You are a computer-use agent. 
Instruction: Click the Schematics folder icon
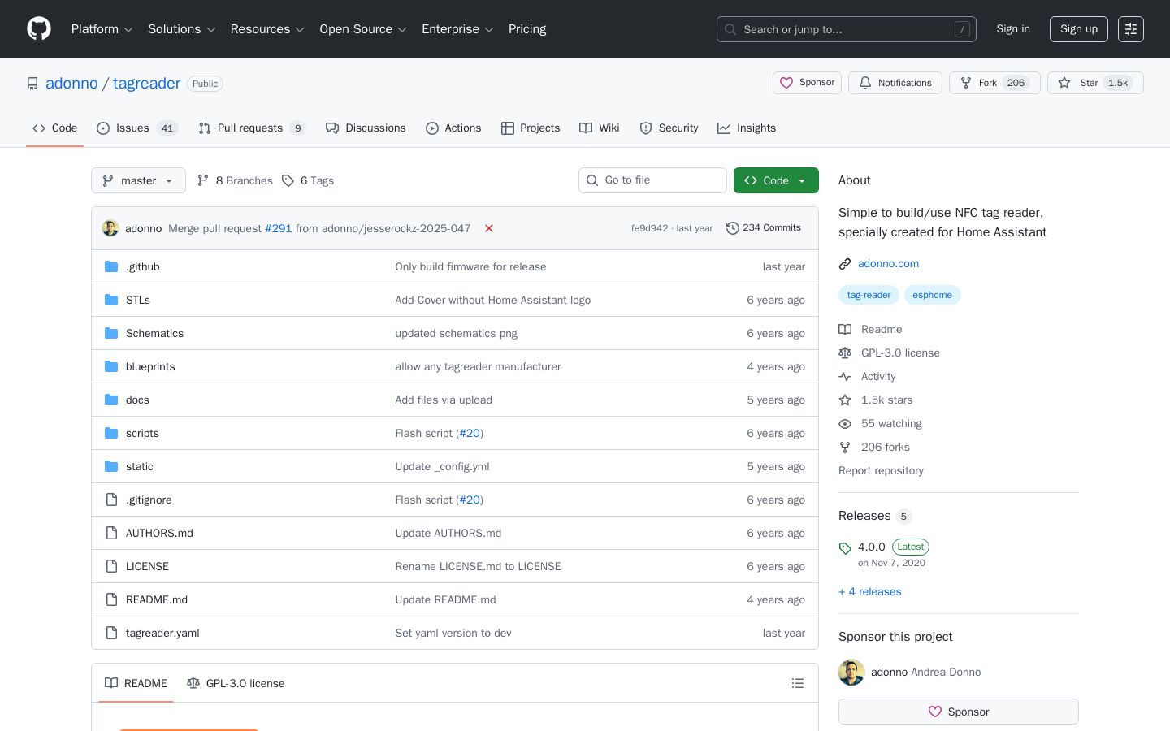point(111,333)
